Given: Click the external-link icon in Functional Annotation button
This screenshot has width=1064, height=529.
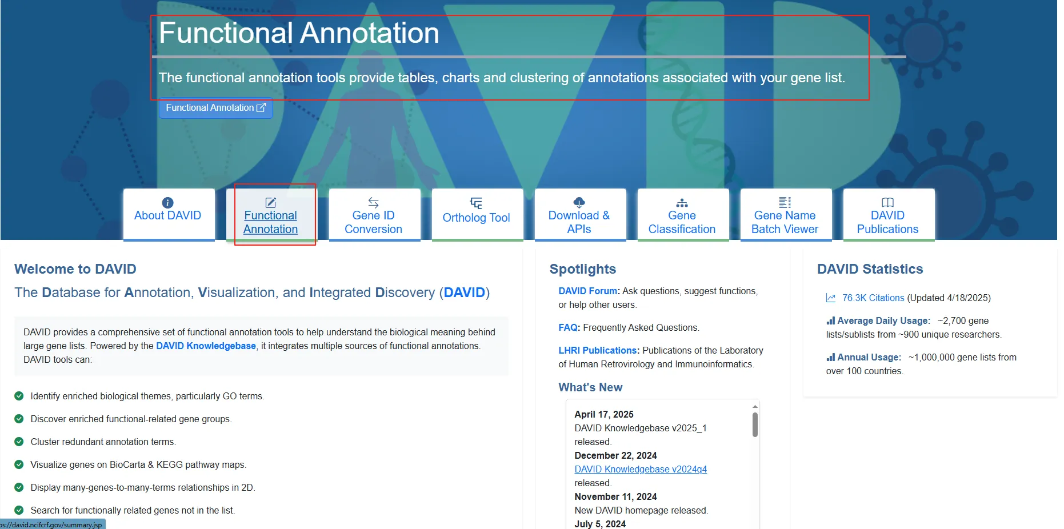Looking at the screenshot, I should (x=261, y=107).
